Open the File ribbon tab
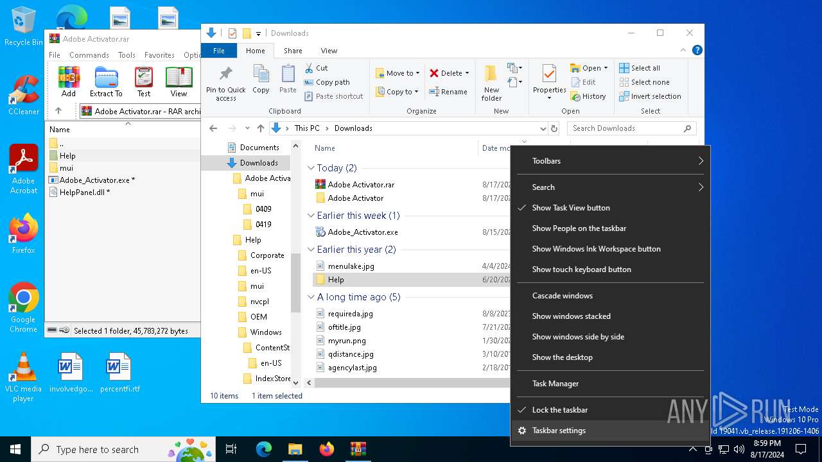The image size is (822, 462). coord(219,51)
